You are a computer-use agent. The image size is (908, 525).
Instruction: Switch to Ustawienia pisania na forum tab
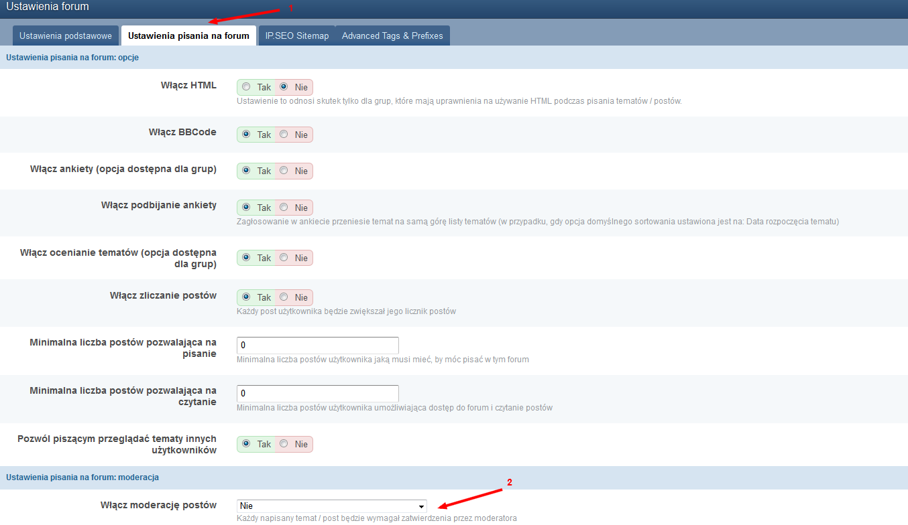coord(188,35)
